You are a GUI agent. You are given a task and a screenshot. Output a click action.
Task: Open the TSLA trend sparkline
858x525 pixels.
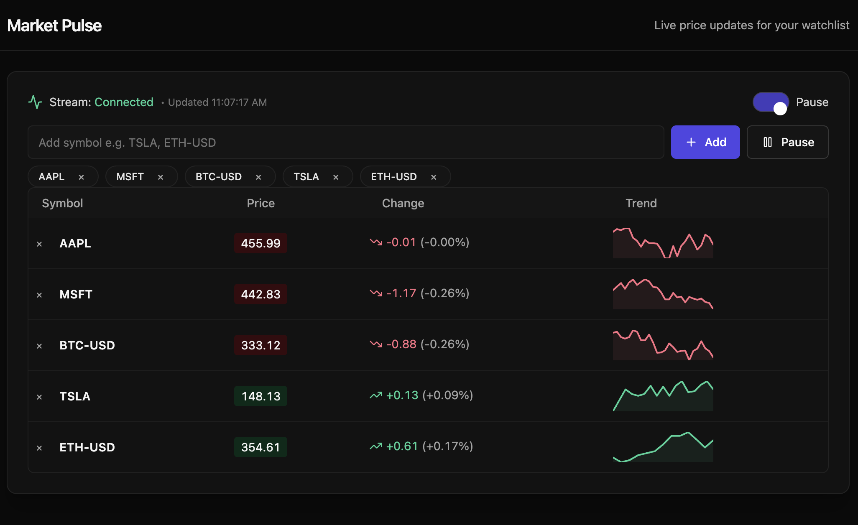pyautogui.click(x=663, y=396)
